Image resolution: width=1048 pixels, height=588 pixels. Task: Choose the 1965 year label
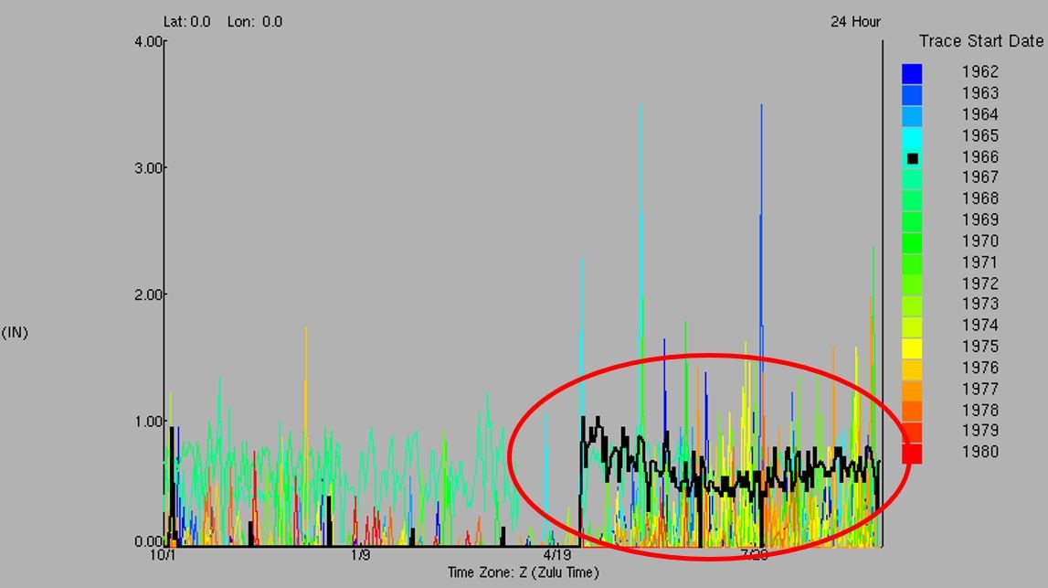click(x=979, y=135)
